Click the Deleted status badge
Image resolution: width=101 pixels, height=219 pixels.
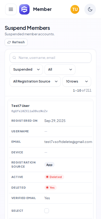[x=54, y=177]
